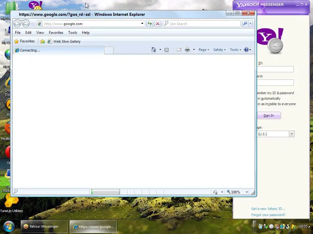Click the disconnected network tray icon

277,226
